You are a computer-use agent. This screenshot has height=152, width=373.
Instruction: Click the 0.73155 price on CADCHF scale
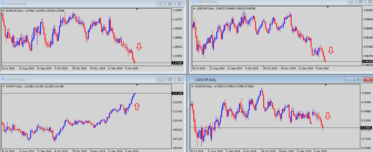(x=366, y=139)
